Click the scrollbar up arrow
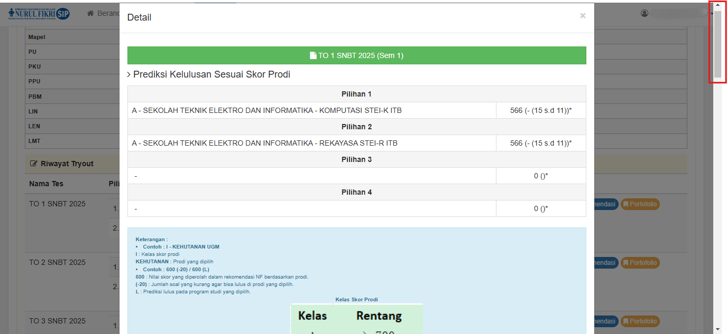The height and width of the screenshot is (334, 727). (x=717, y=4)
